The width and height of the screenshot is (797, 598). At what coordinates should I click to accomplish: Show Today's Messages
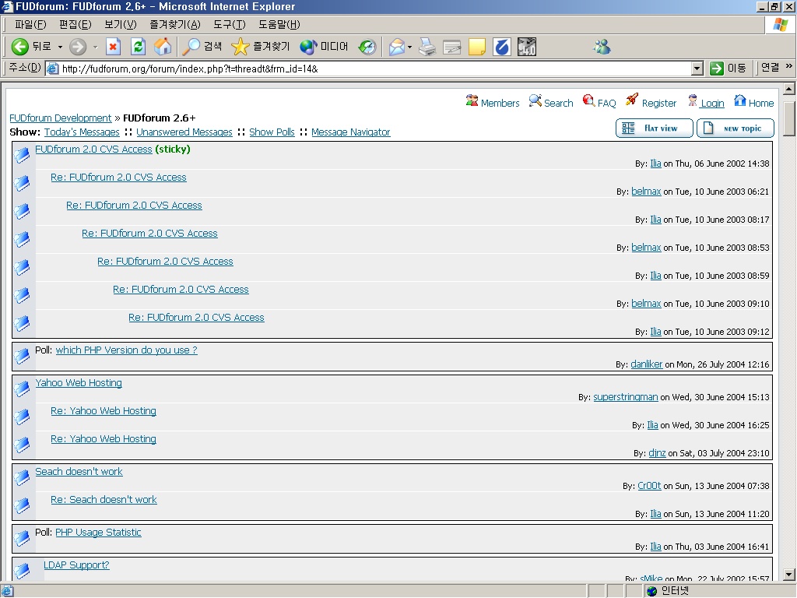[x=82, y=132]
